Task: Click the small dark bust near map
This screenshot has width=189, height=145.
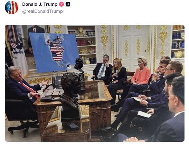Action: (x=79, y=65)
